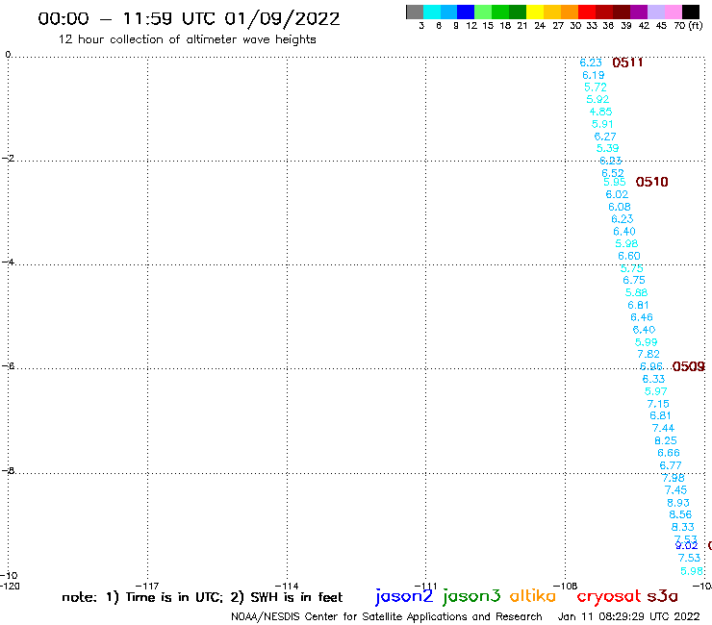Screen dimensions: 712x625
Task: Click the title '00:00 – 11:59 UTC 01/09/2022'
Action: pos(189,19)
